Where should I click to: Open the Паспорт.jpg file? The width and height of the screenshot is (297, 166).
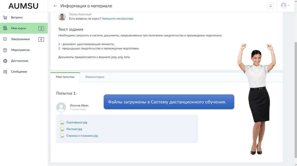click(74, 129)
